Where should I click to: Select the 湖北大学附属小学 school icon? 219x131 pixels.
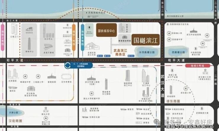(46, 118)
